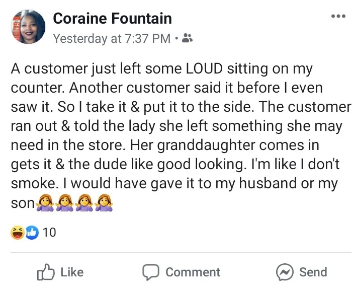Open the reaction count "10"
353x289 pixels.
point(49,232)
